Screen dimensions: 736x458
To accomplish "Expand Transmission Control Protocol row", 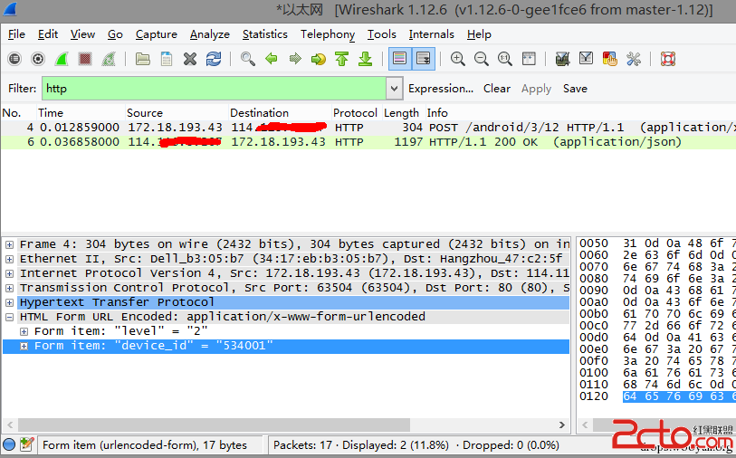I will [x=9, y=288].
